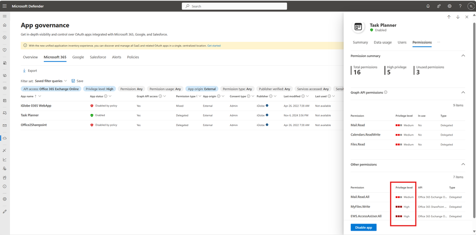Image resolution: width=476 pixels, height=235 pixels.
Task: Click the Save filter button
Action: coord(77,81)
